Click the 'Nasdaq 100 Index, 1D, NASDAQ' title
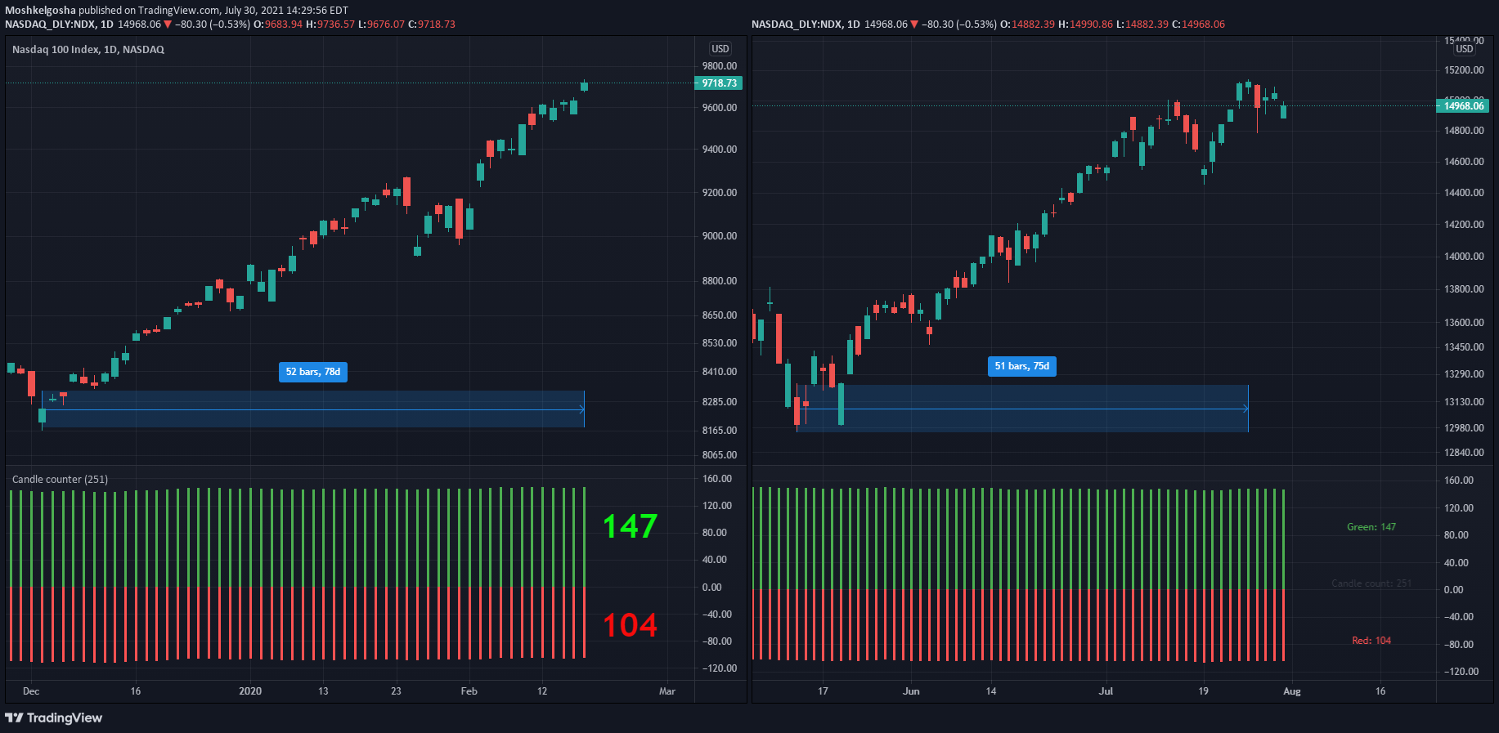The height and width of the screenshot is (733, 1499). pyautogui.click(x=88, y=50)
